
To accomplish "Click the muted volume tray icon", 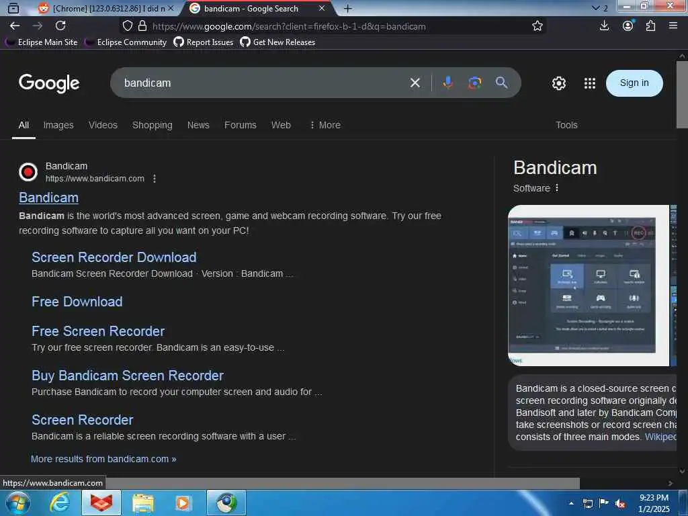I will tap(620, 504).
